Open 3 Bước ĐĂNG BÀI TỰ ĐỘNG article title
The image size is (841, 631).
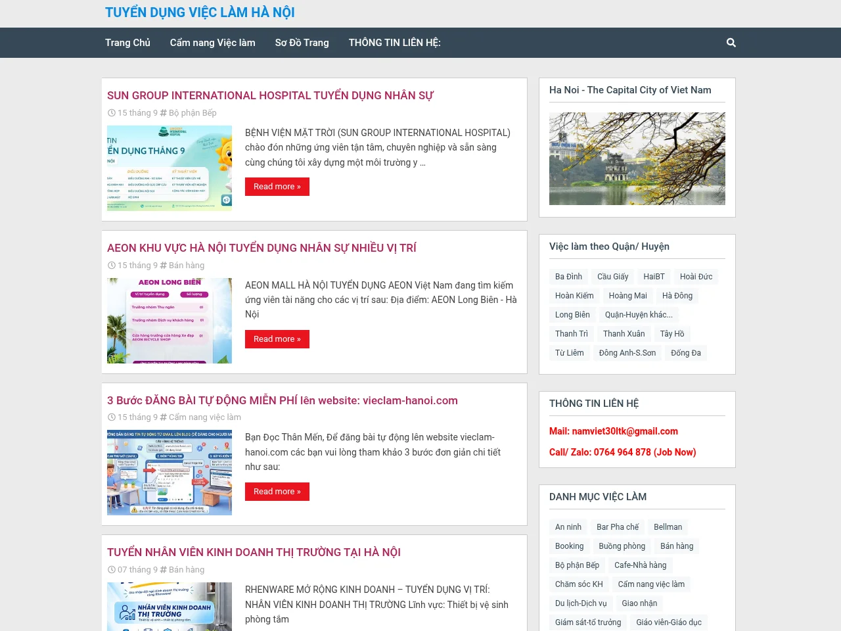coord(283,400)
